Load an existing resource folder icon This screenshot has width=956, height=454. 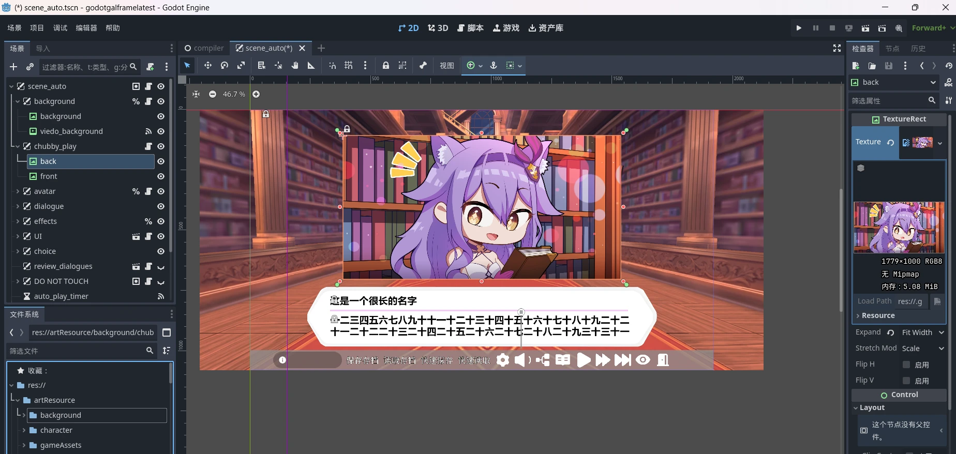pos(872,66)
